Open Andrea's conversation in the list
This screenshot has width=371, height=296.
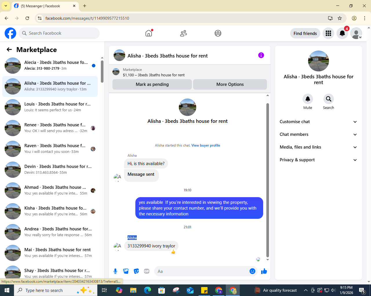50,232
